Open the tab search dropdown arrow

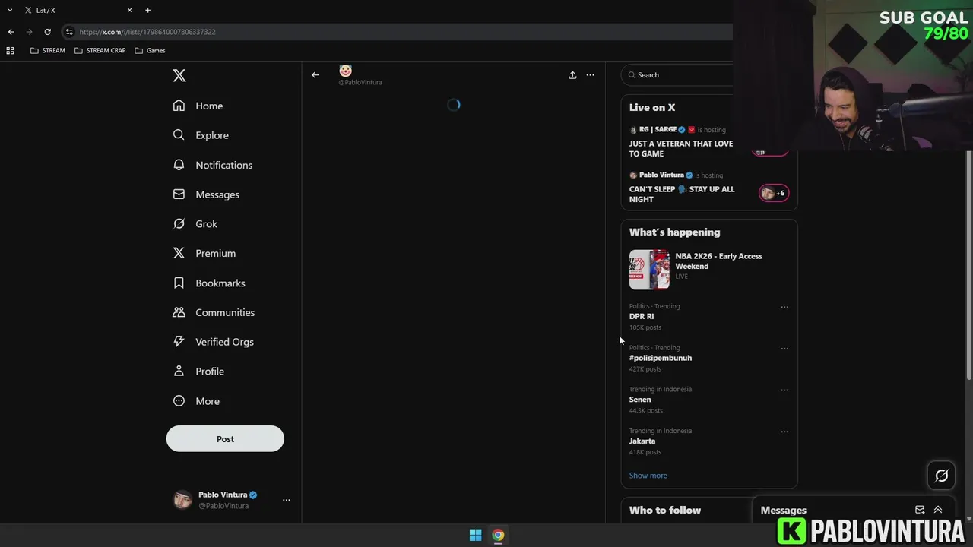coord(10,10)
